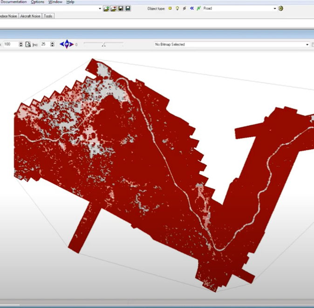
Task: Select the green N-shaped object type icon
Action: click(x=199, y=8)
